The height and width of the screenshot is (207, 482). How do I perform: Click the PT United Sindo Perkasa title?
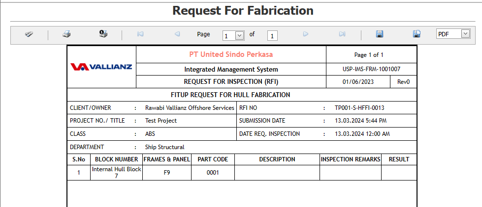[231, 54]
